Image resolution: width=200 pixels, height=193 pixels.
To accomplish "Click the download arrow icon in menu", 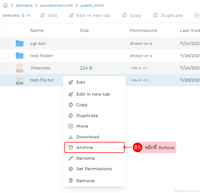I will [x=71, y=137].
